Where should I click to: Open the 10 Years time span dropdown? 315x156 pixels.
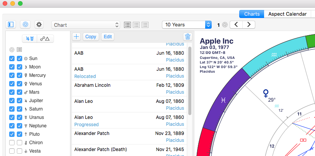[x=187, y=25]
